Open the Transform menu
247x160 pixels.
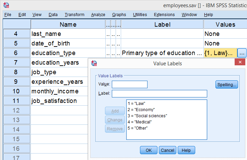pyautogui.click(x=74, y=15)
